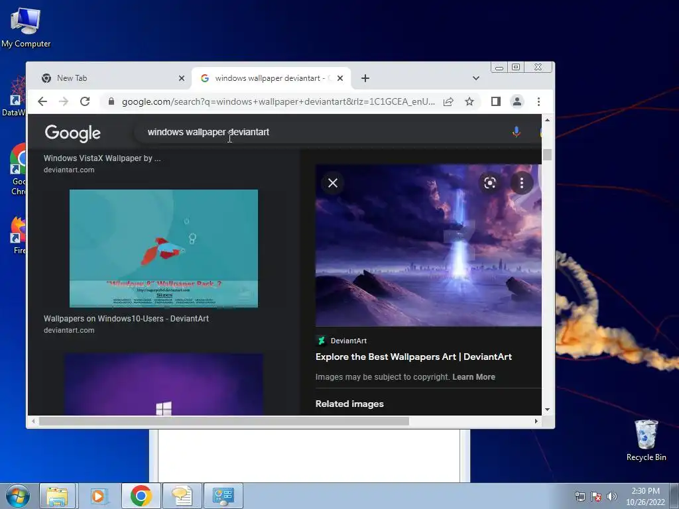Click the padlock site info icon
This screenshot has height=509, width=679.
(111, 101)
